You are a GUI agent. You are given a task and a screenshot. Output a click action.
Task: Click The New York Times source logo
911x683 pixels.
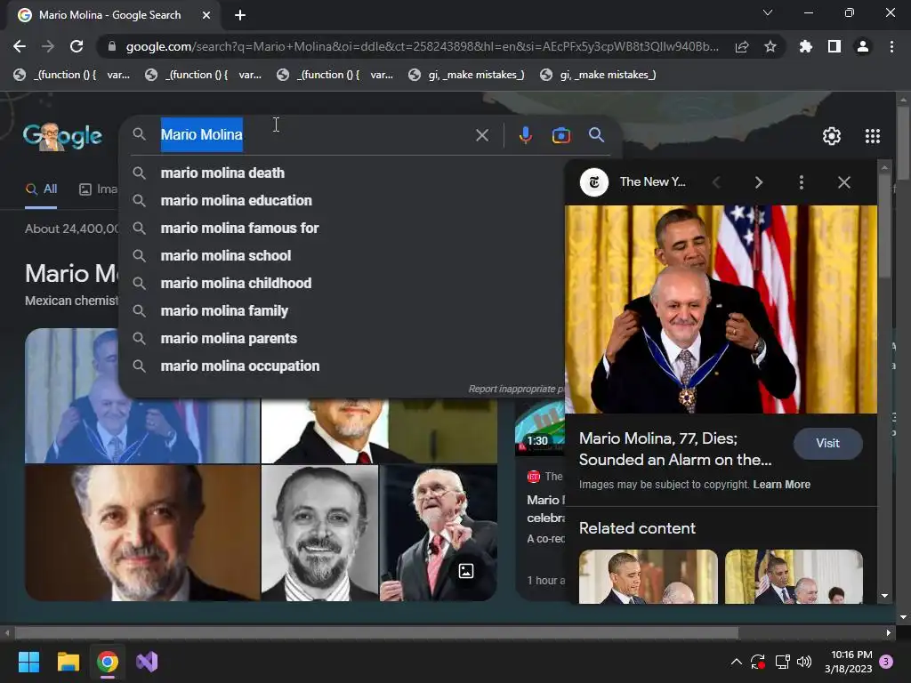point(593,182)
